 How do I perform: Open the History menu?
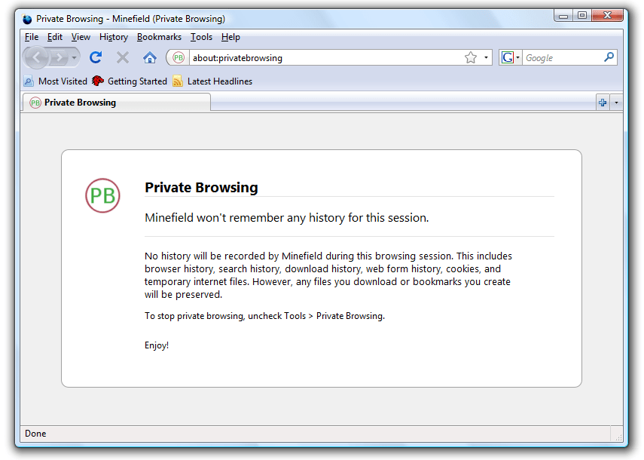click(113, 36)
